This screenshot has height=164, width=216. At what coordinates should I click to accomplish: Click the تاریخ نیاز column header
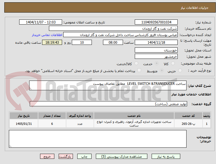coord(24,116)
